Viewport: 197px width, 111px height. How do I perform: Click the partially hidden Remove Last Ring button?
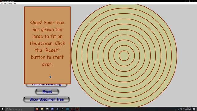pyautogui.click(x=46, y=85)
